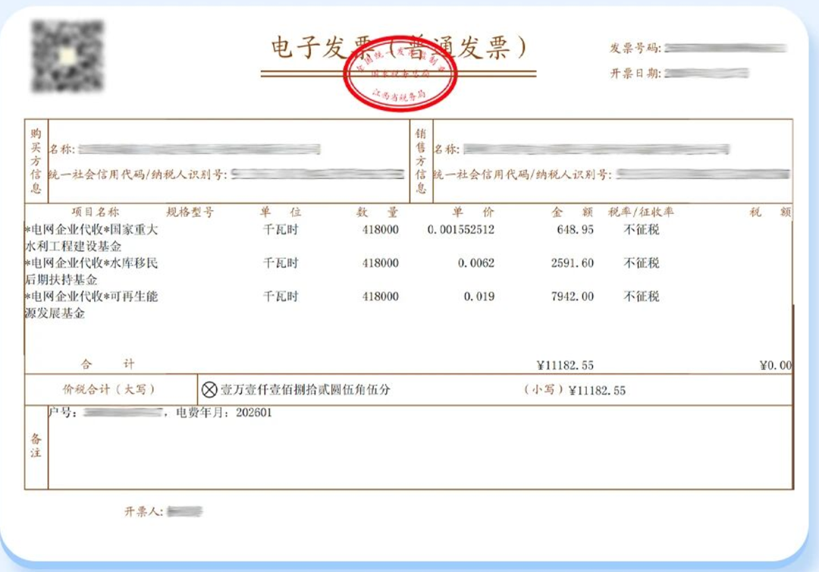Click the unit price 0.001552512
The width and height of the screenshot is (819, 572).
pos(460,229)
